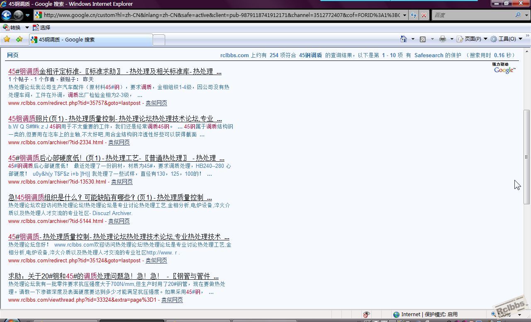Open the 求助:关于20#钢和45# result link
This screenshot has width=531, height=322.
point(113,276)
